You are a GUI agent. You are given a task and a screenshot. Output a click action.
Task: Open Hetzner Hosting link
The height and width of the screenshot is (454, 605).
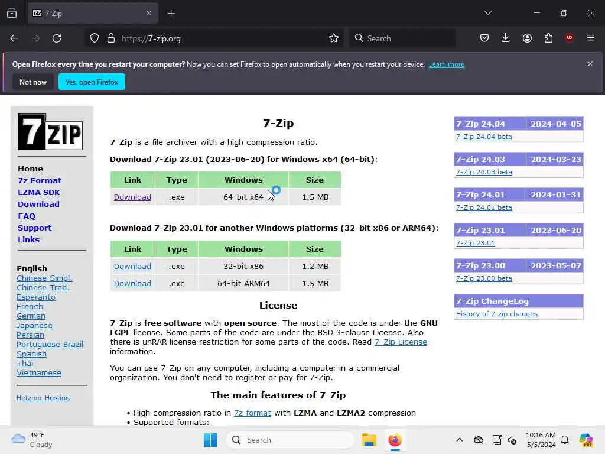[x=43, y=398]
